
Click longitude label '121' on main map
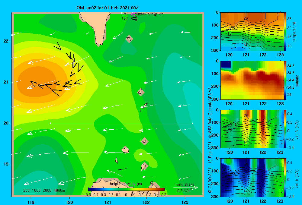click(x=108, y=202)
